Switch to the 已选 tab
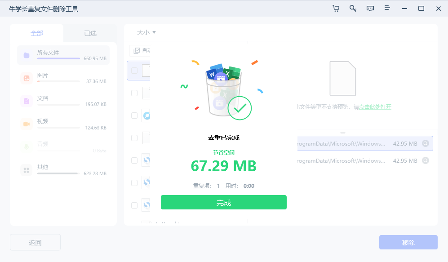 pyautogui.click(x=90, y=33)
